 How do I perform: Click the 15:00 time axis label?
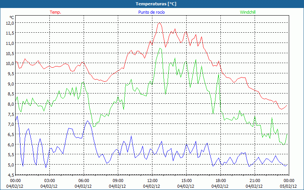[x=187, y=181]
